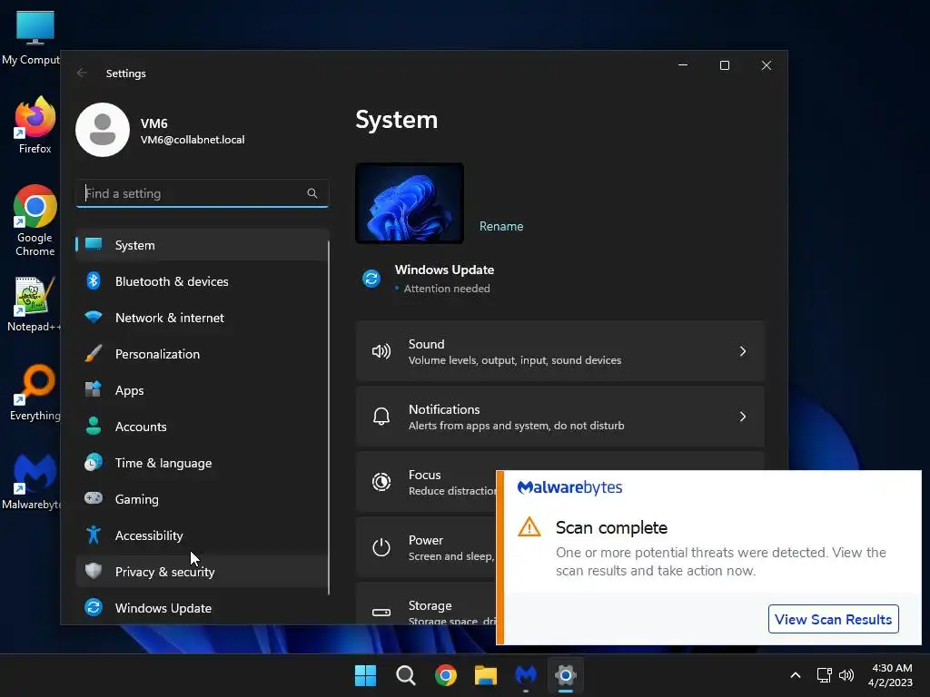This screenshot has height=697, width=930.
Task: Click the Focus icon
Action: (x=381, y=482)
